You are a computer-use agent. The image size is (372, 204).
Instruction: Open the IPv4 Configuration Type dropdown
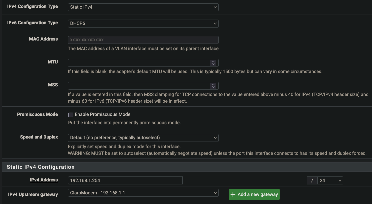point(143,7)
